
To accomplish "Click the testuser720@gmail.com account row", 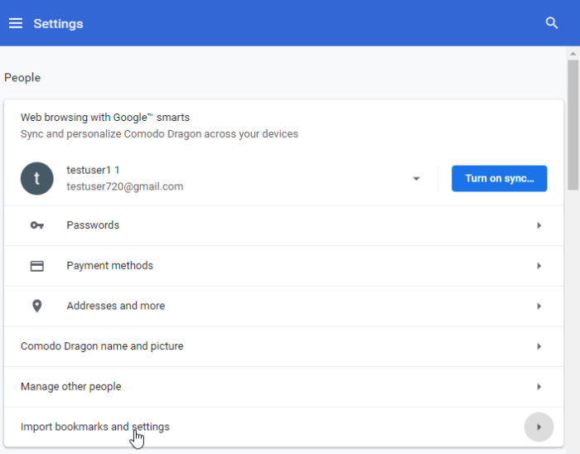I will 220,179.
